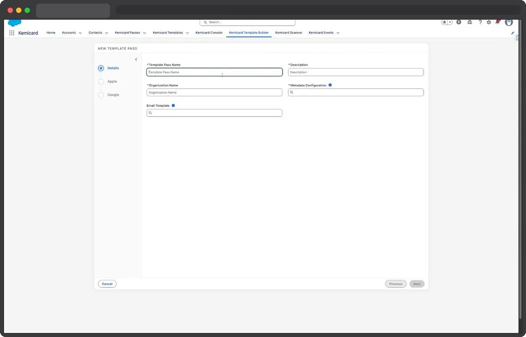This screenshot has height=337, width=526.
Task: Open the Metadata Configuration lookup field
Action: click(x=356, y=92)
